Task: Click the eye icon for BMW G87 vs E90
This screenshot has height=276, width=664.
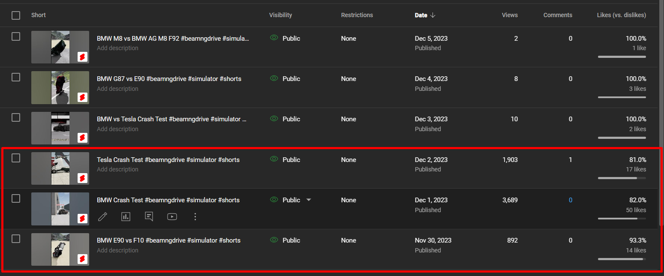Action: coord(274,78)
